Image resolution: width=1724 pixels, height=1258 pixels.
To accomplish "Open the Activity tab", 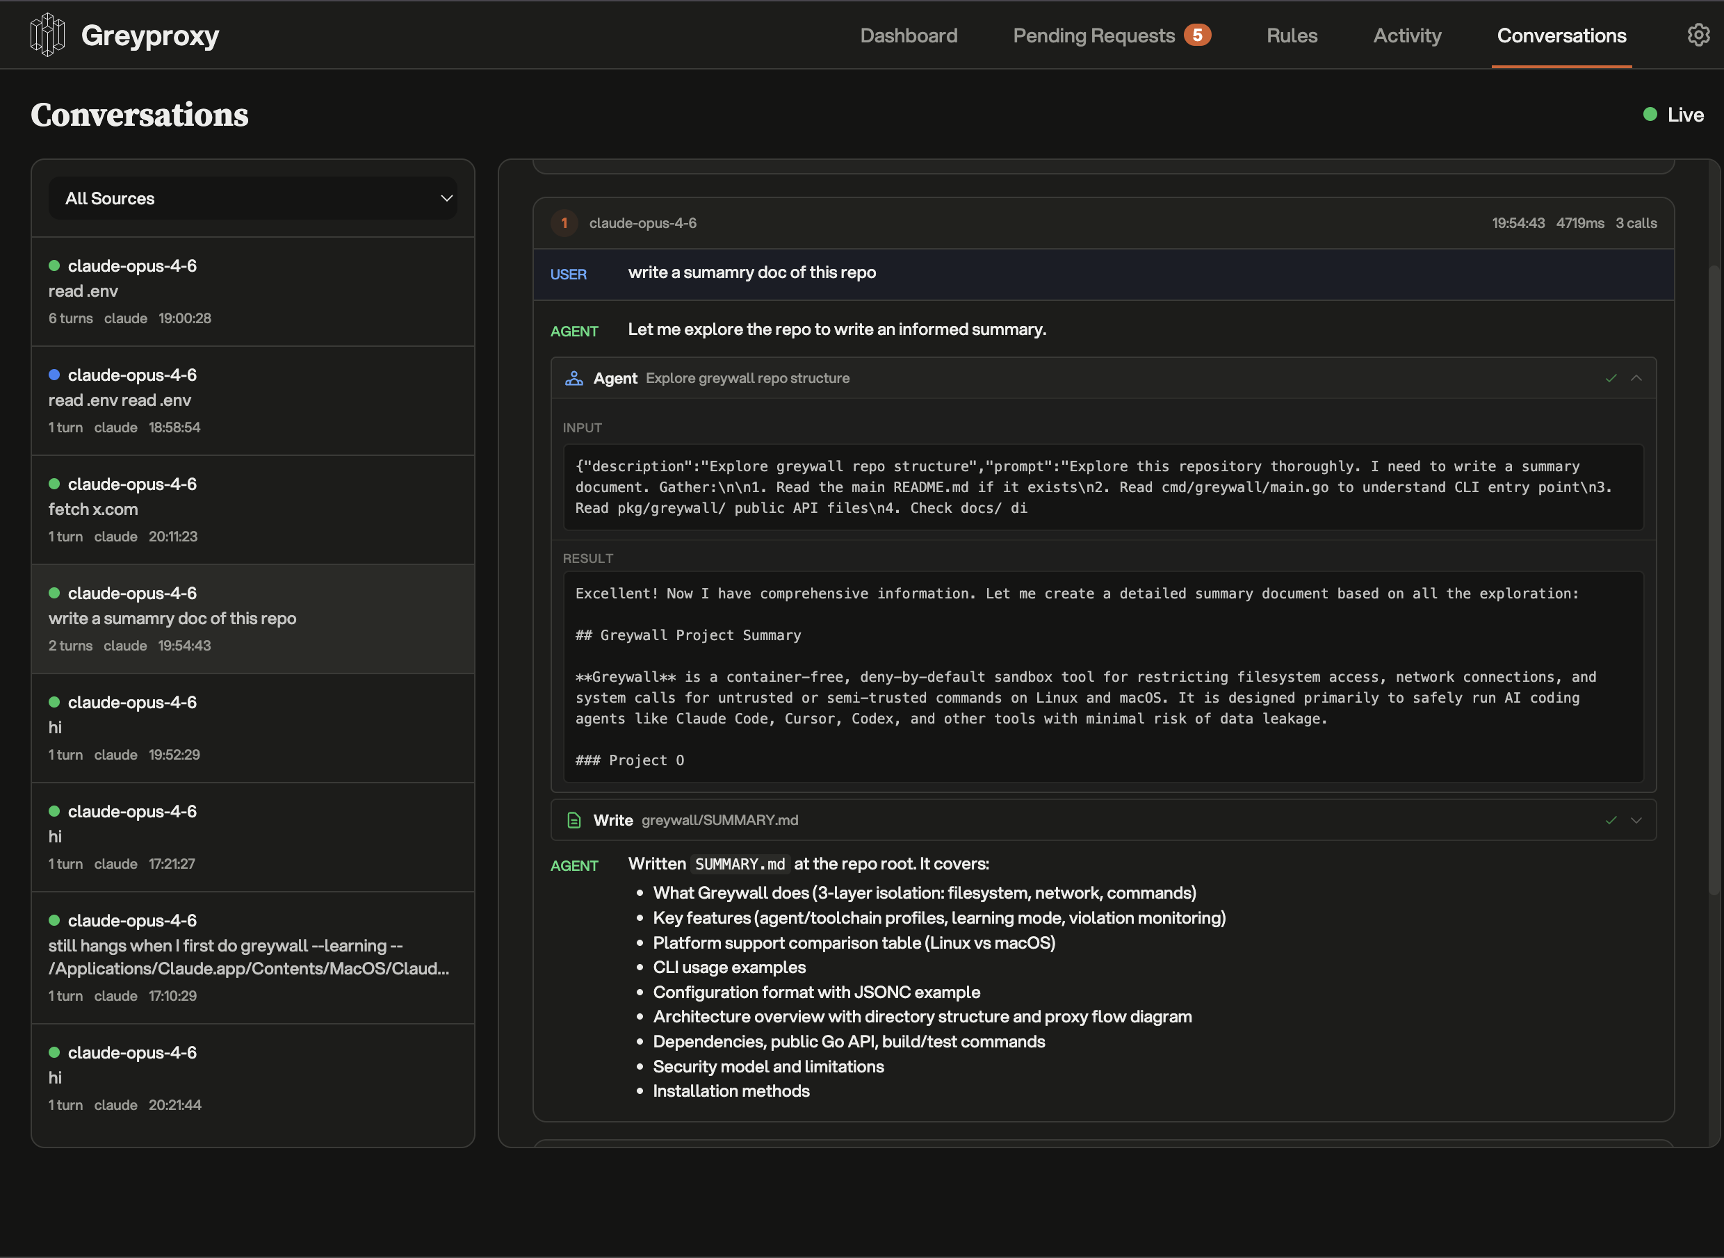I will coord(1406,35).
